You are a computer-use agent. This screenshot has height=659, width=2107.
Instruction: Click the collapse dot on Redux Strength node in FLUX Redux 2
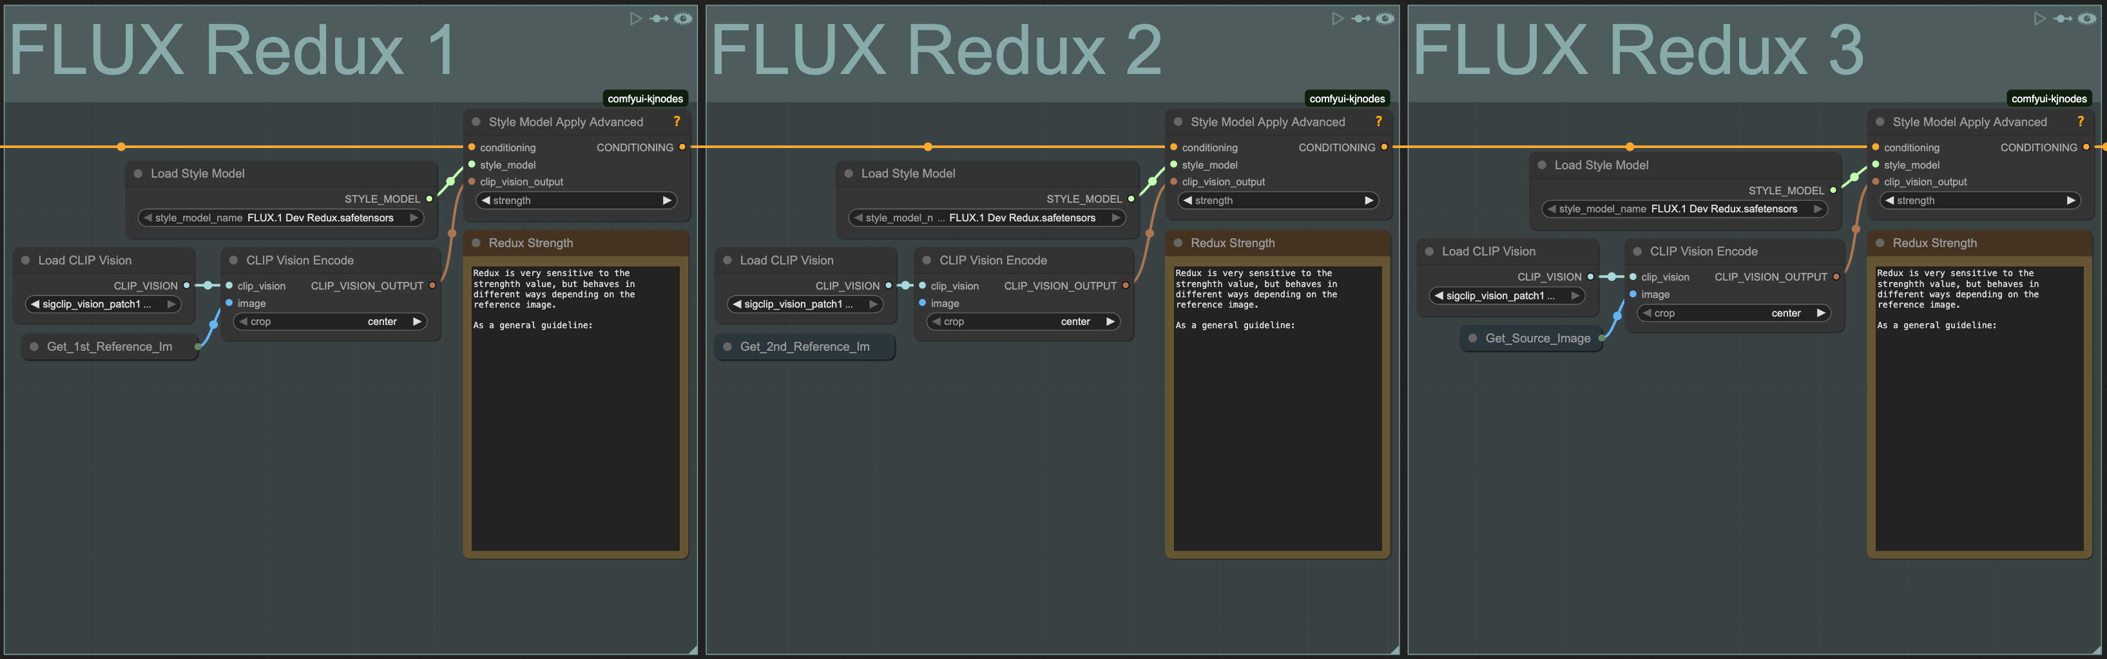click(x=1178, y=243)
